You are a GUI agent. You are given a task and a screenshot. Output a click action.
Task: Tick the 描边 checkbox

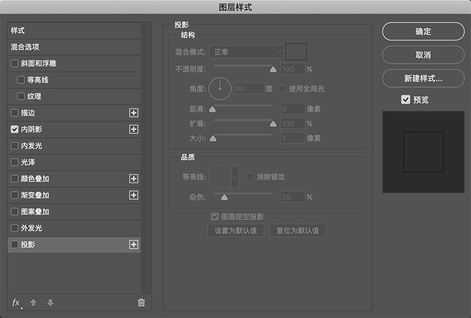(15, 113)
